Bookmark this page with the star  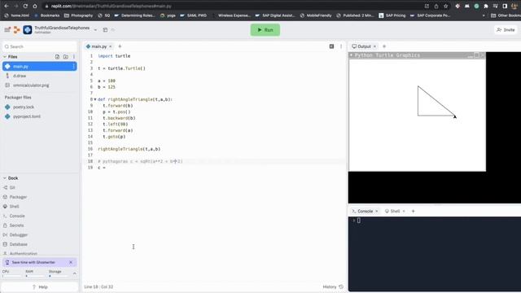[445, 6]
